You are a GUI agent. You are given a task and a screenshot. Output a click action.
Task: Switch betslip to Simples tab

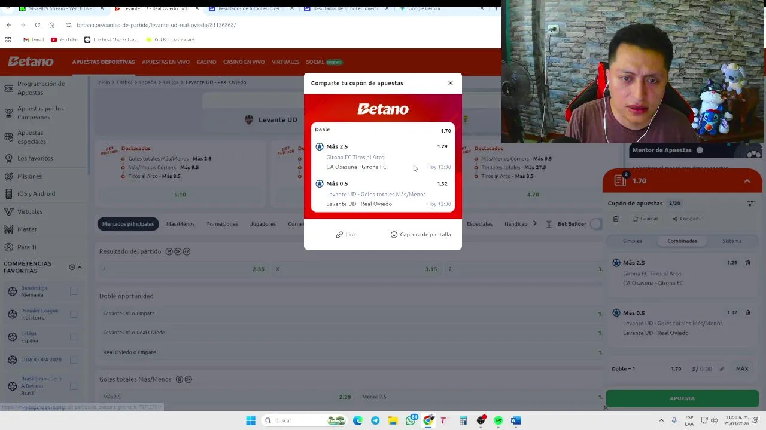(x=633, y=241)
